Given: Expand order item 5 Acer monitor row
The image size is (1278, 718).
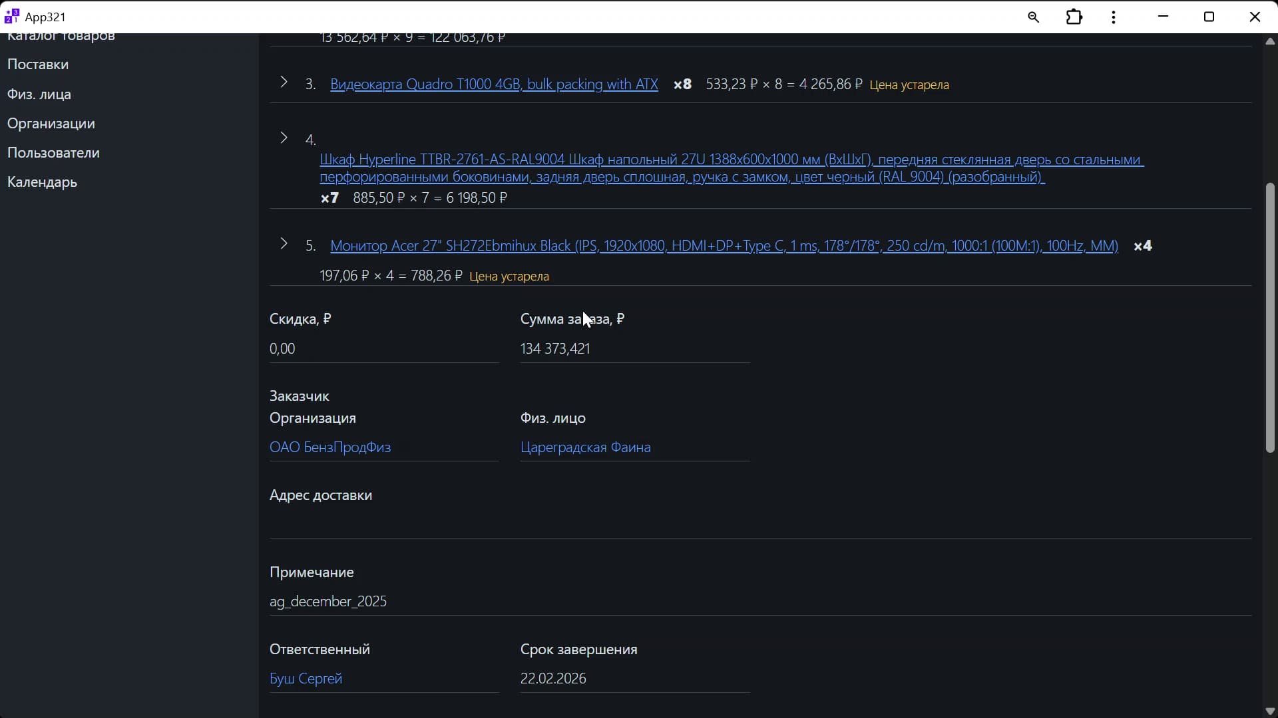Looking at the screenshot, I should 284,244.
